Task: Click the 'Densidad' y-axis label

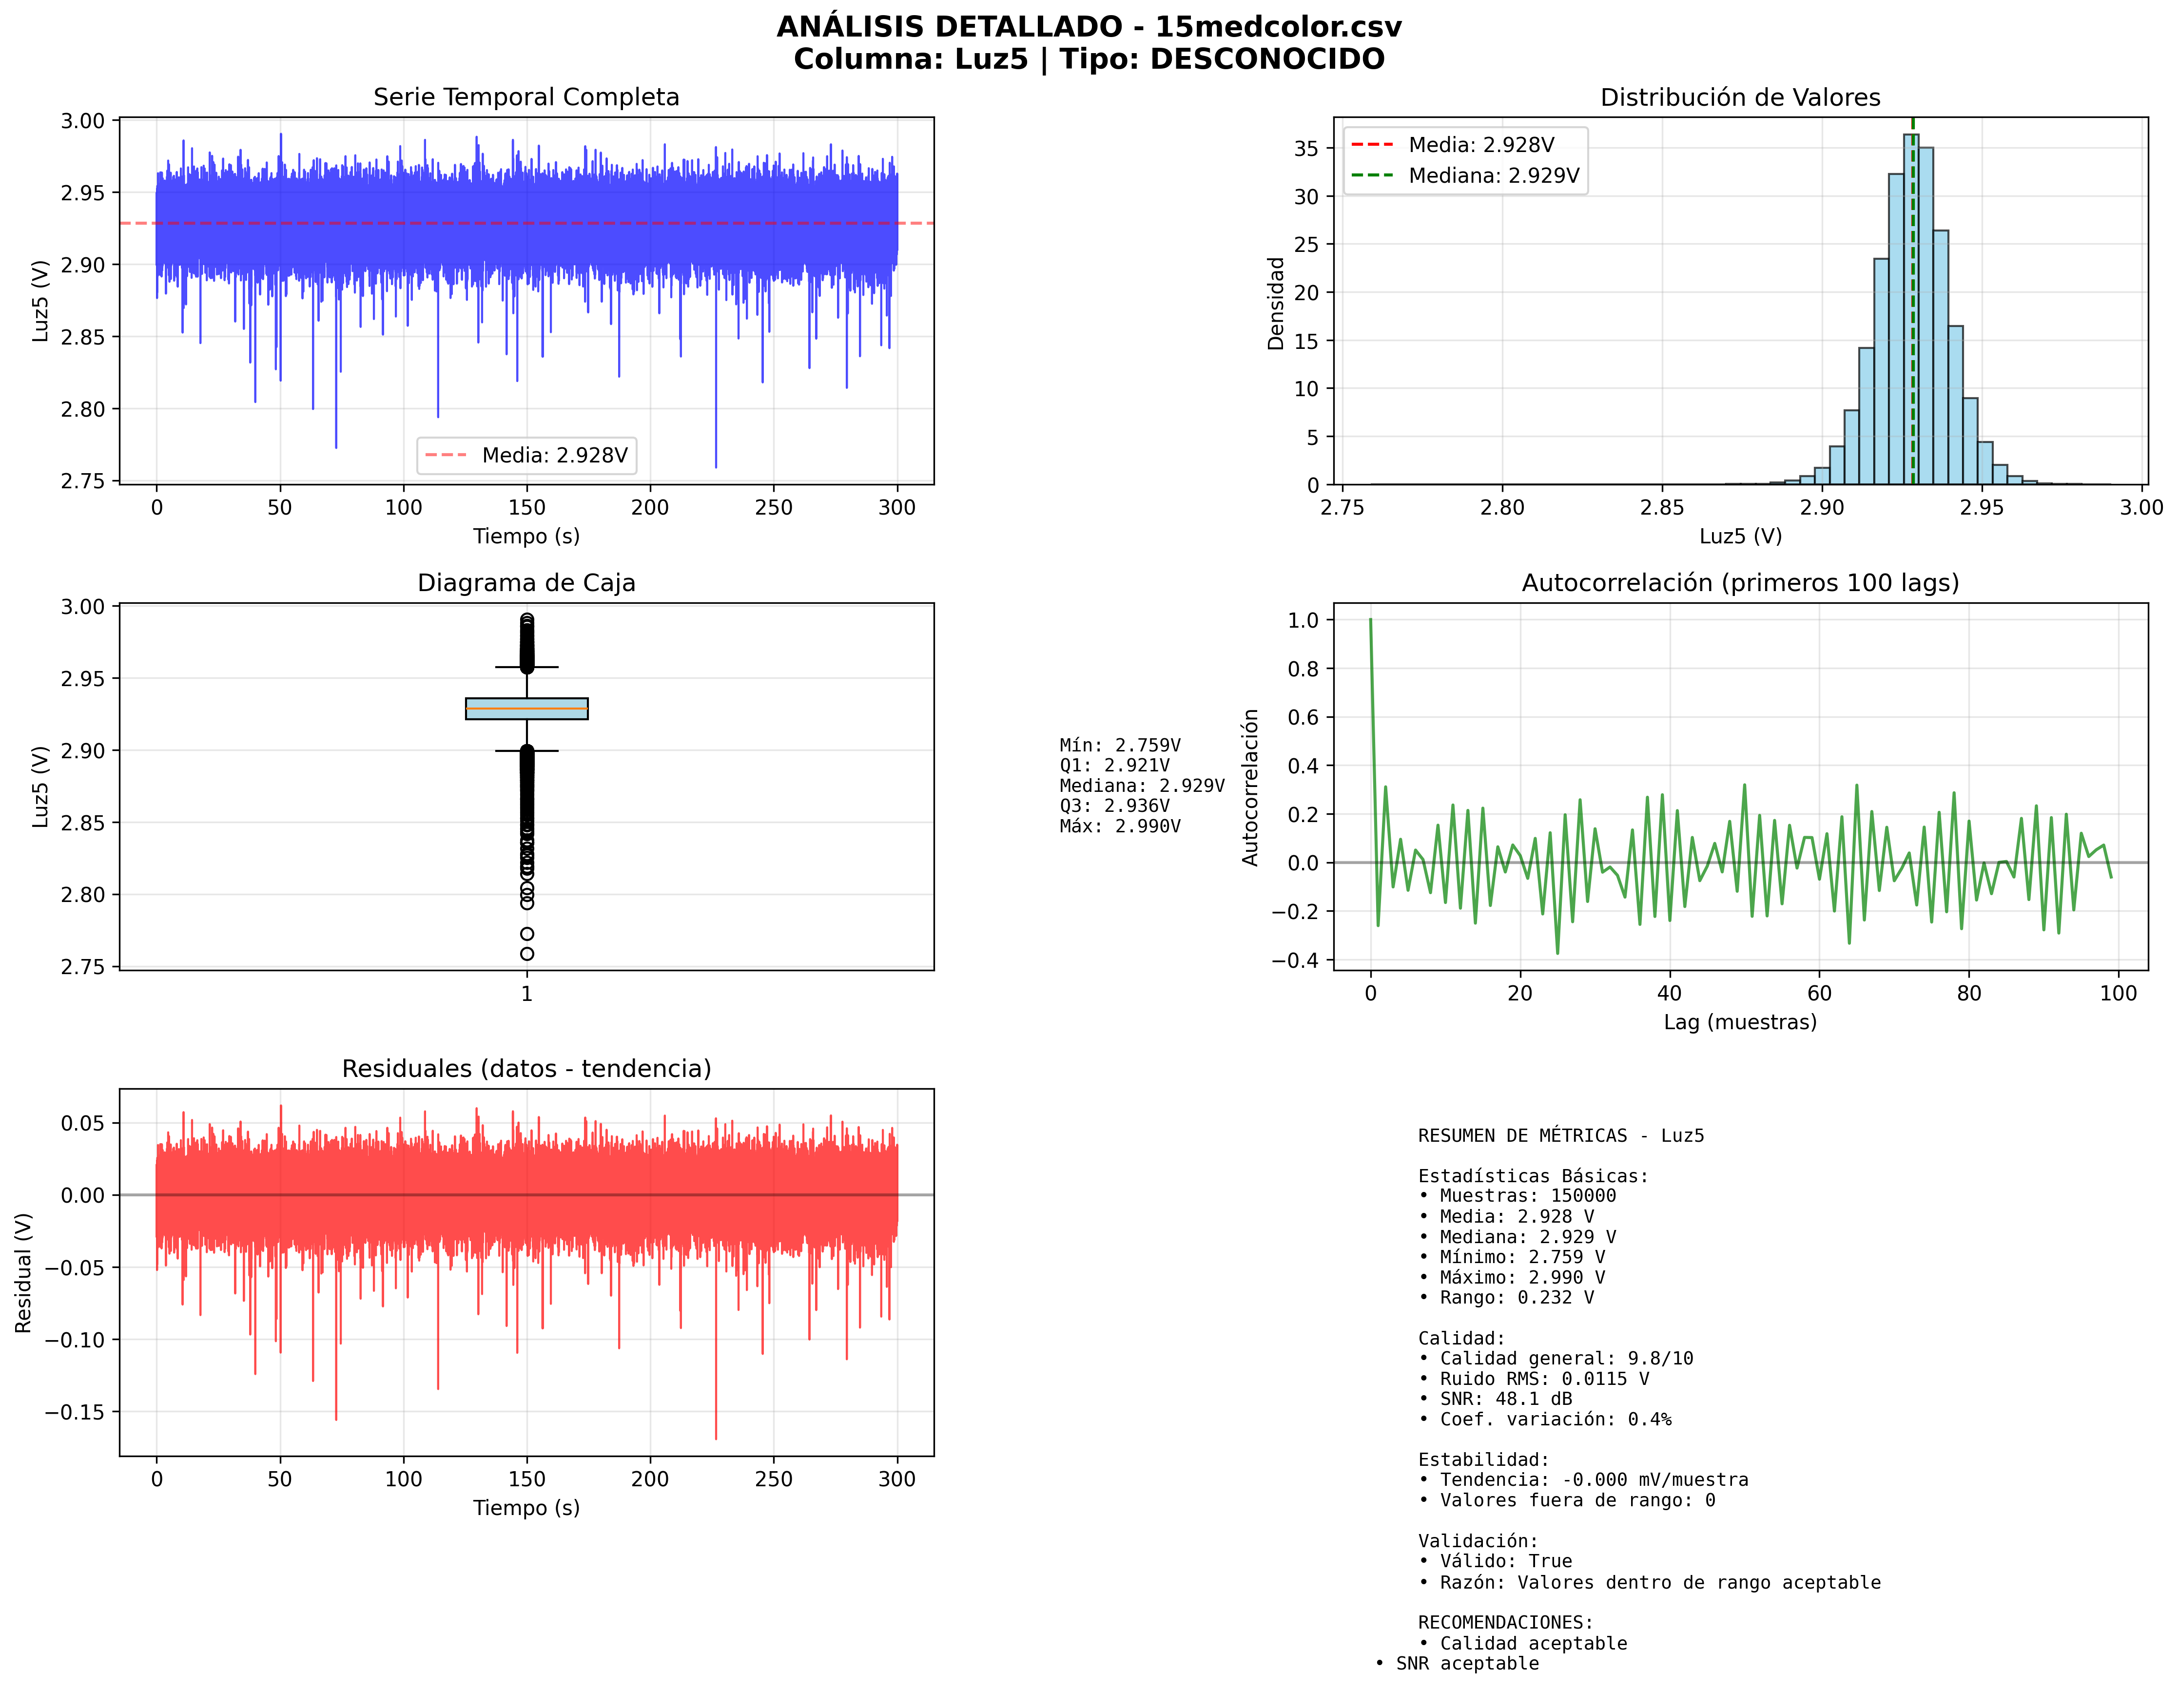Action: click(1276, 303)
